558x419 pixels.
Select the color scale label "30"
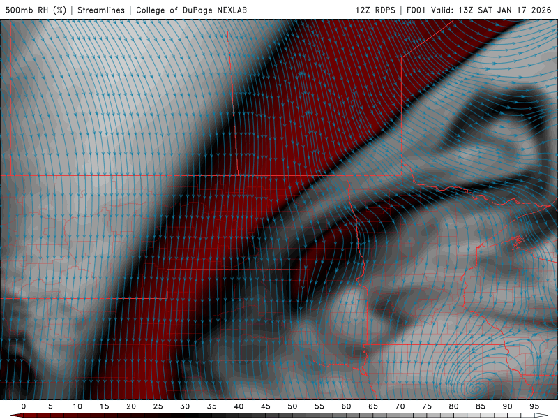pos(185,406)
